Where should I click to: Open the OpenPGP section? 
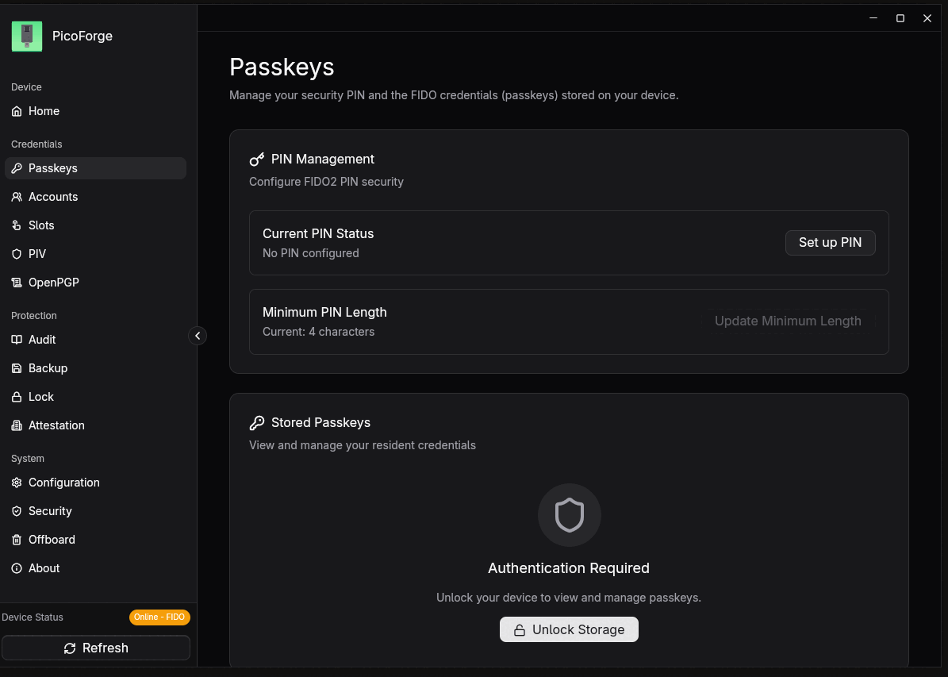coord(95,283)
